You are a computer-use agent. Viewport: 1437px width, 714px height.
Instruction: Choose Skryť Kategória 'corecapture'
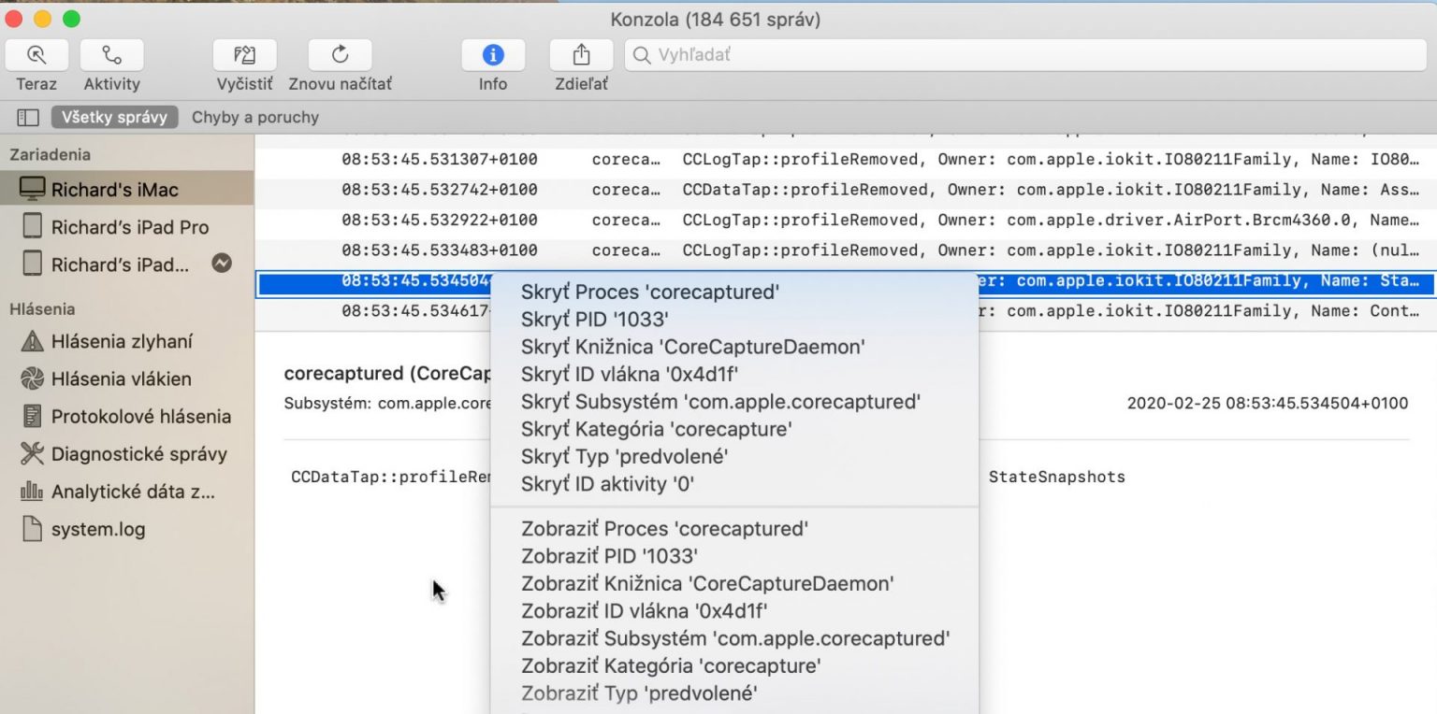[x=734, y=430]
